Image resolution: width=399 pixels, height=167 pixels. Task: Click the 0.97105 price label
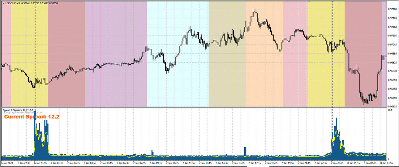(x=392, y=36)
